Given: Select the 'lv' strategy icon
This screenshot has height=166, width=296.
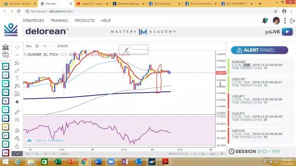Looking at the screenshot, I should [x=6, y=110].
